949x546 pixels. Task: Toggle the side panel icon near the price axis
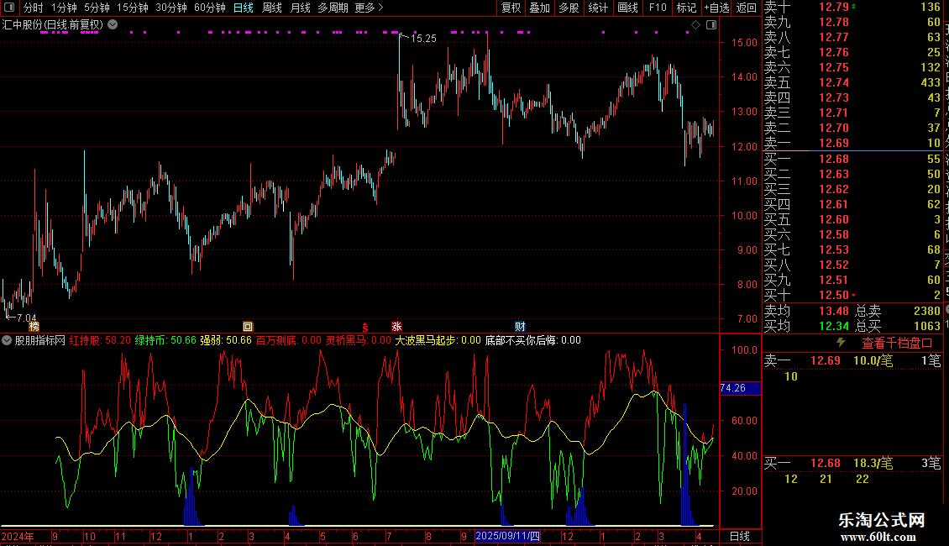click(x=711, y=25)
